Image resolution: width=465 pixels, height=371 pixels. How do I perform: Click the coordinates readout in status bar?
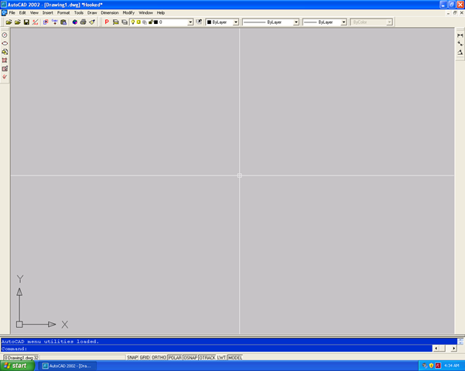(21, 358)
